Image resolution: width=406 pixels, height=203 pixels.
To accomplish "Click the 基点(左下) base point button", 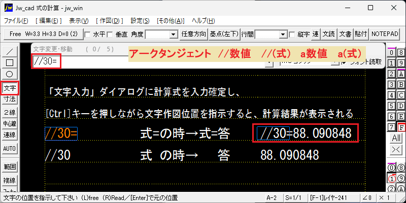I will 224,34.
